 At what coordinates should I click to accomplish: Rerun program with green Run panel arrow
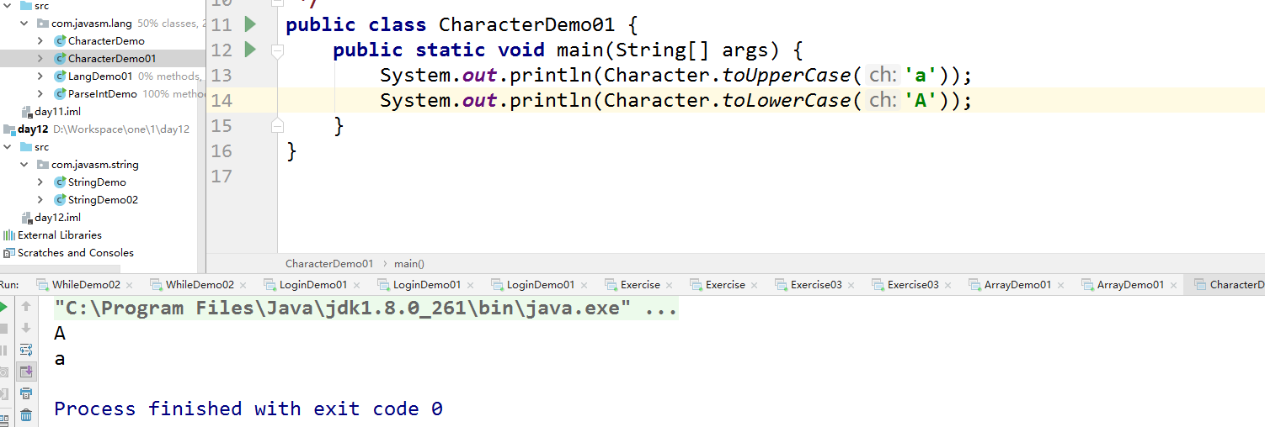click(3, 307)
